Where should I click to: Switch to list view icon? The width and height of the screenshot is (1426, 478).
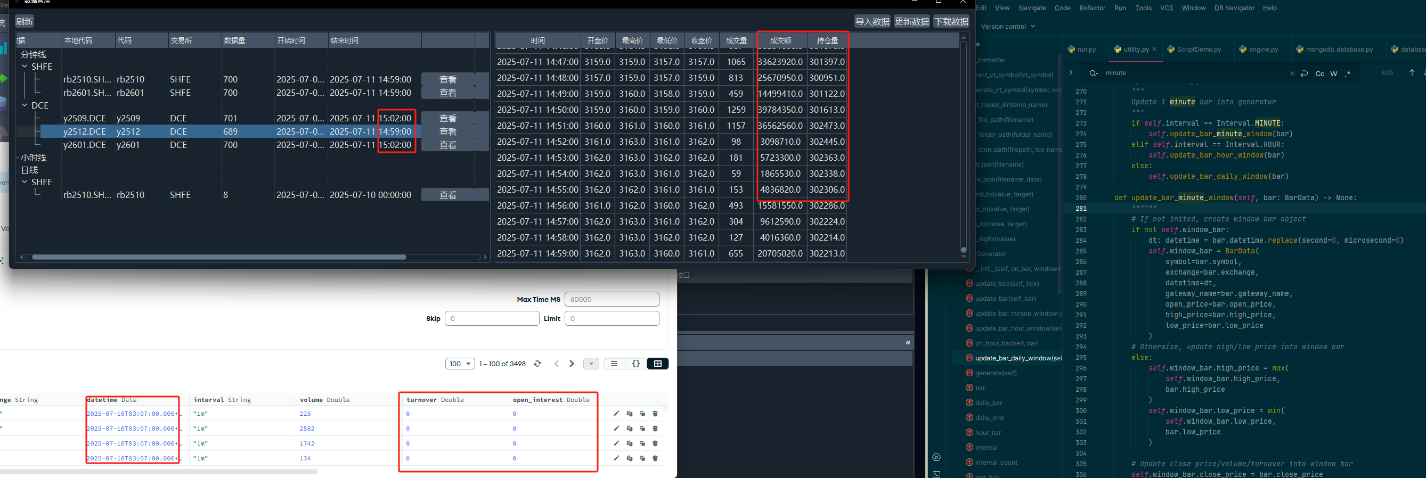(x=614, y=364)
